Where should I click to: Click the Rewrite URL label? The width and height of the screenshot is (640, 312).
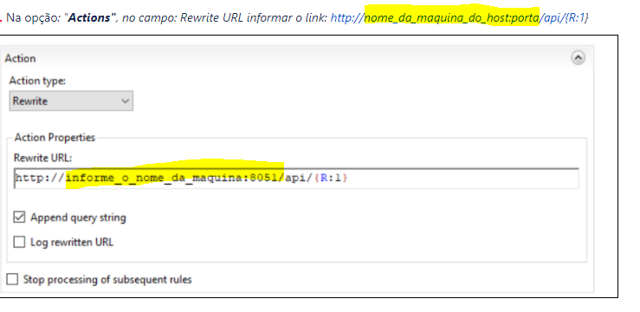[x=42, y=158]
